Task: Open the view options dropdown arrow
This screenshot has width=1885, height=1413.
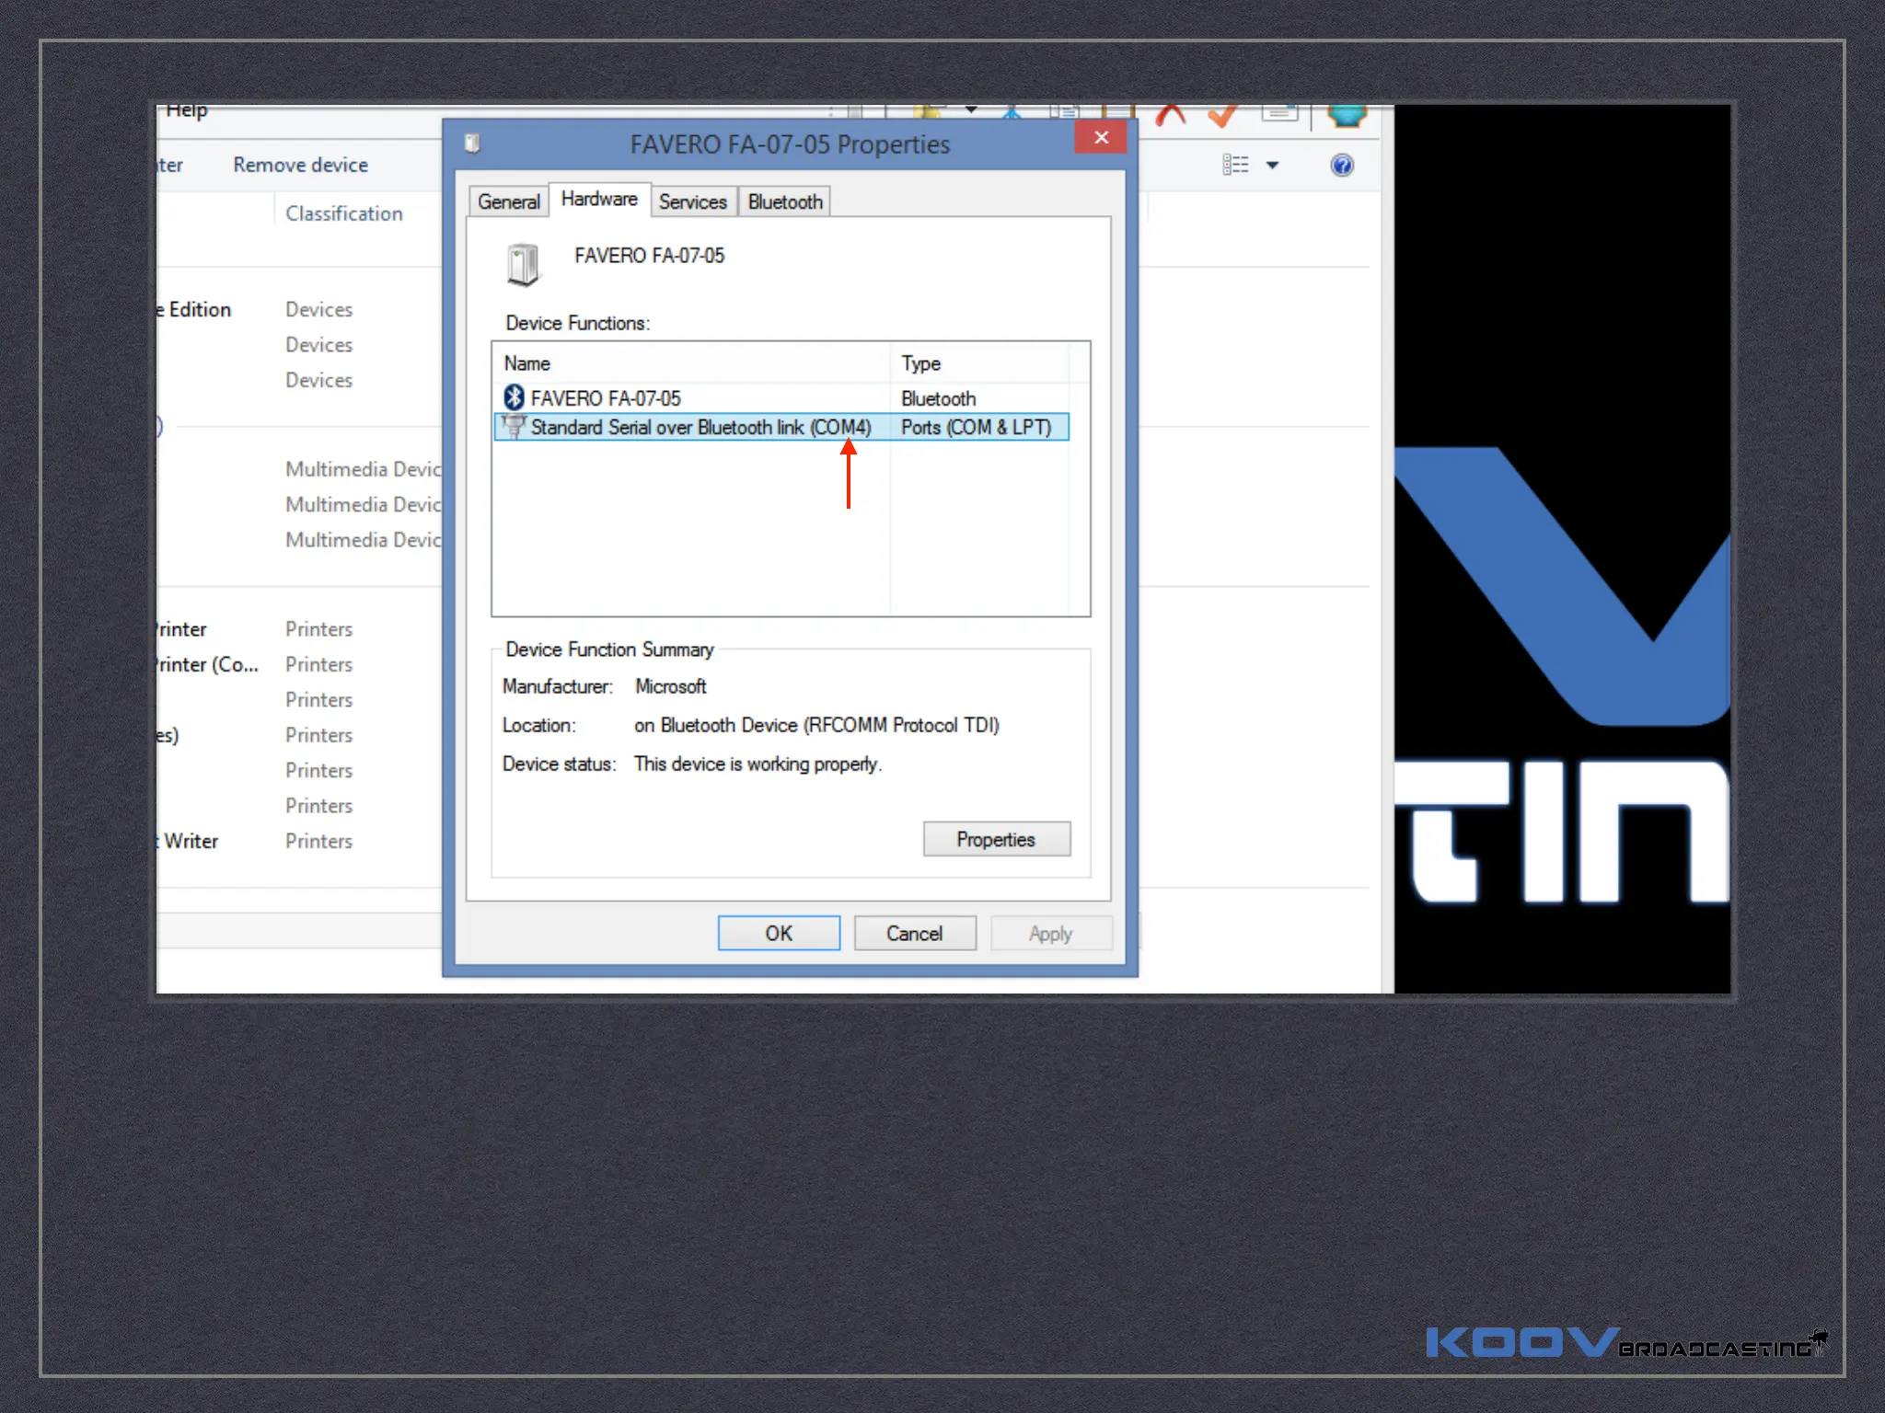Action: coord(1273,166)
